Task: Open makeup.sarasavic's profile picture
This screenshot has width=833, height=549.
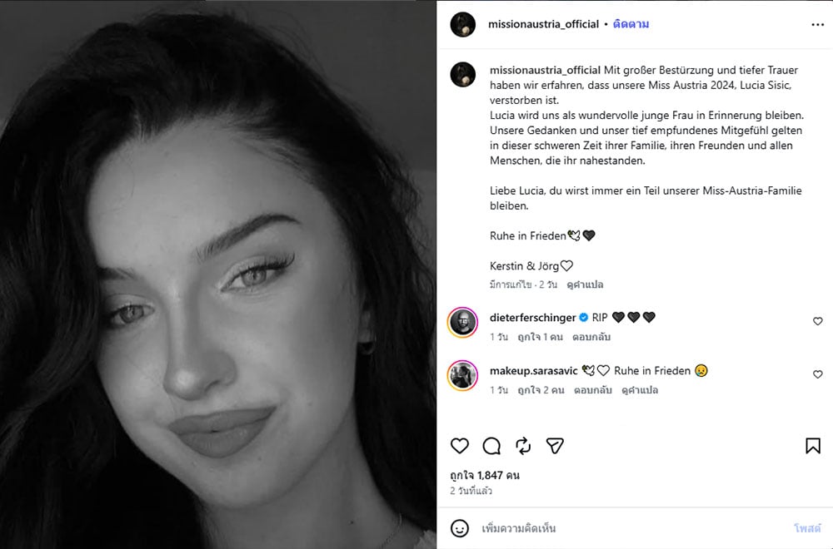Action: (462, 375)
